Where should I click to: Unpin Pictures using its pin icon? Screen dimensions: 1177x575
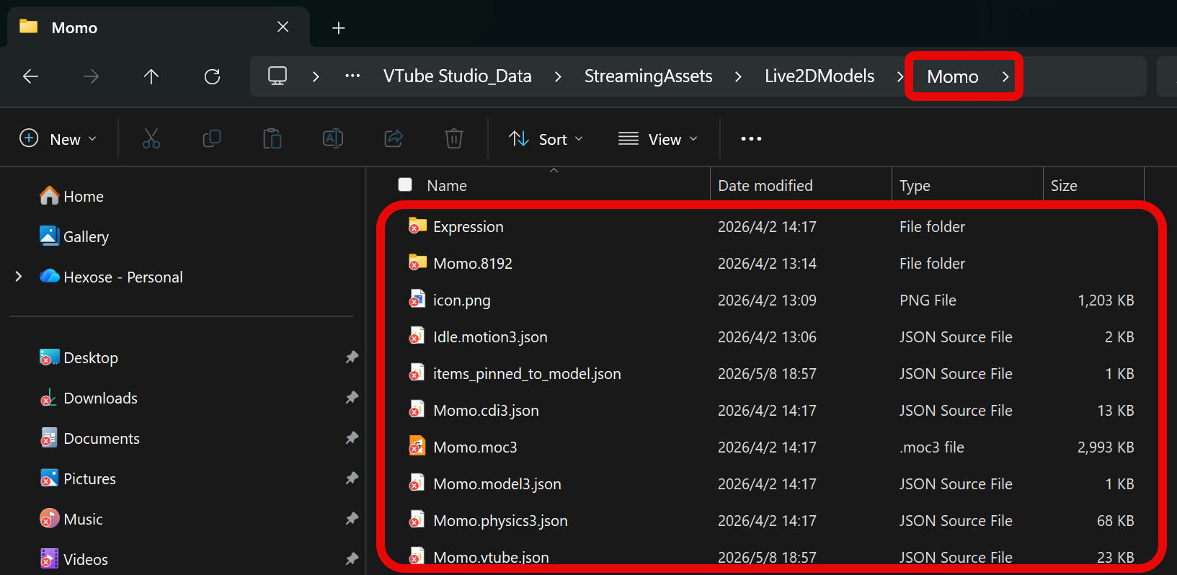352,478
